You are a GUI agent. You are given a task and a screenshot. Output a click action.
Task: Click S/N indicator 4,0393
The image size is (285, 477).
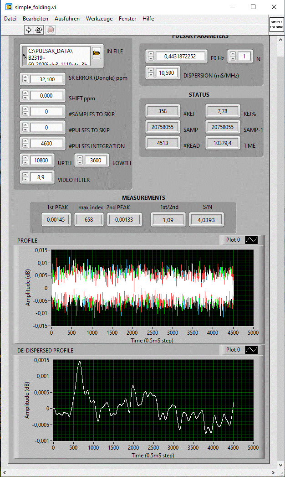[206, 220]
